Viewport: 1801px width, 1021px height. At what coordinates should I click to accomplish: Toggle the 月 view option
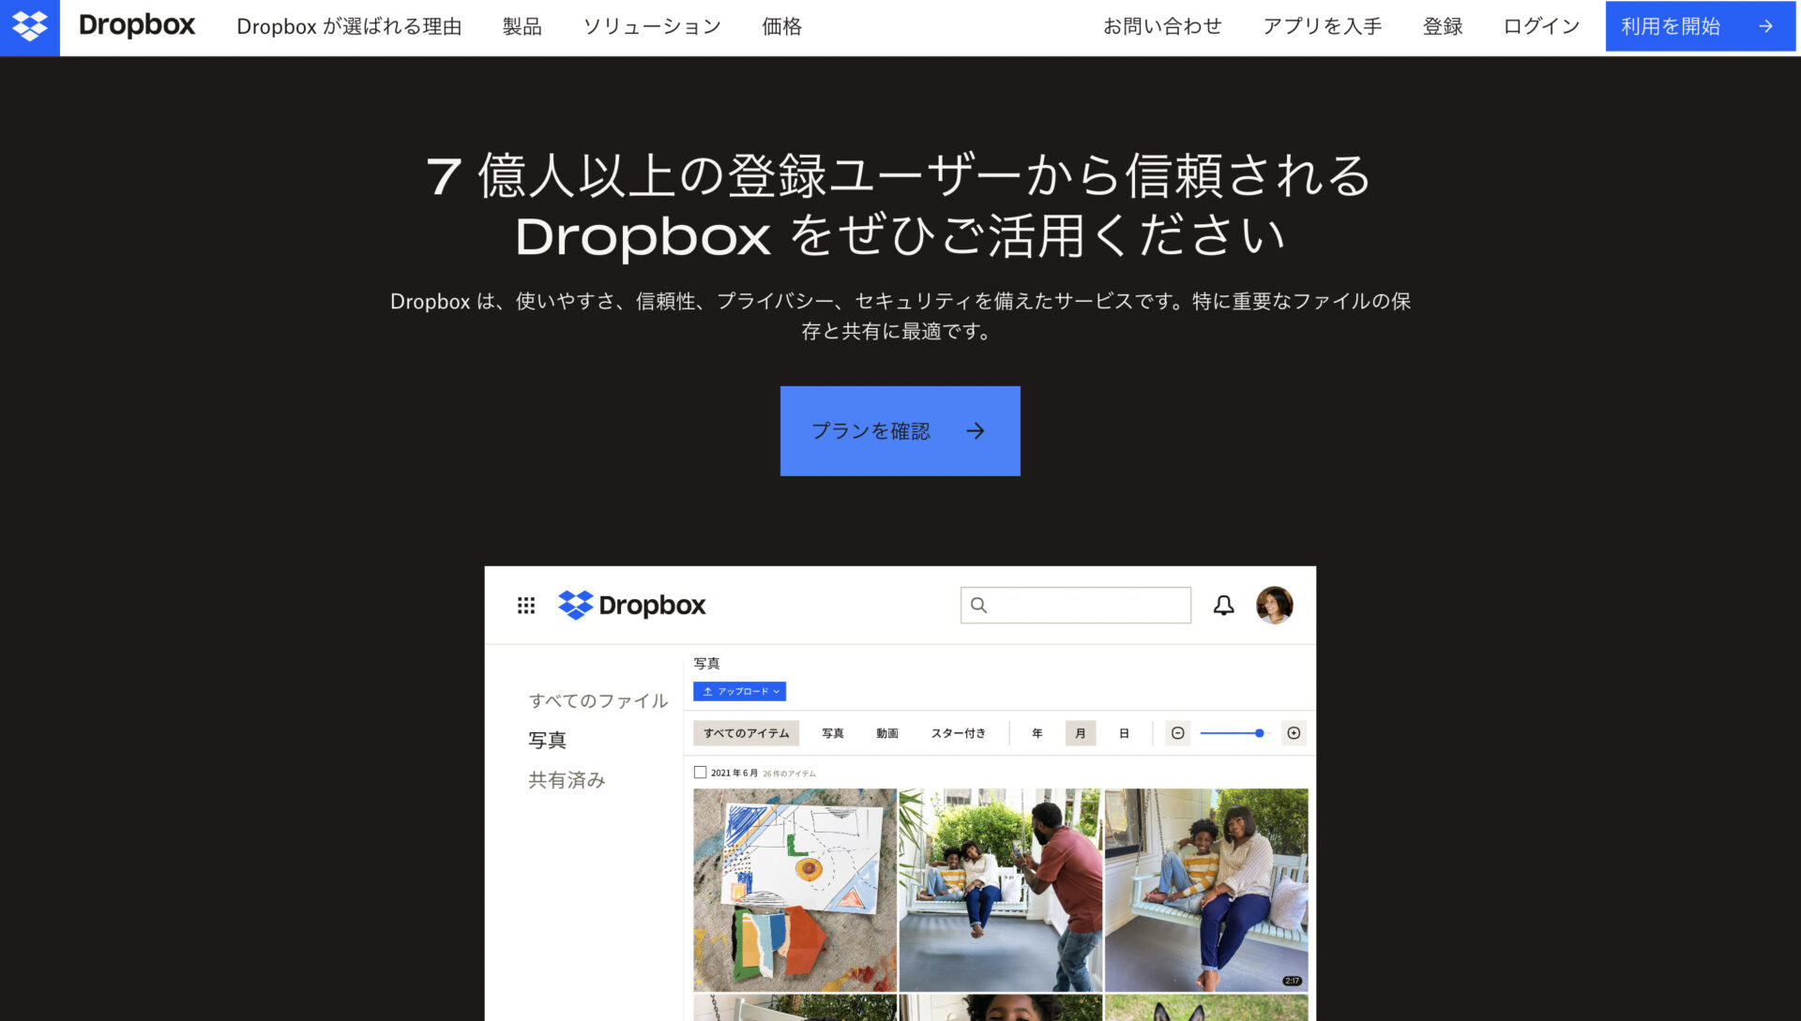[x=1080, y=733]
